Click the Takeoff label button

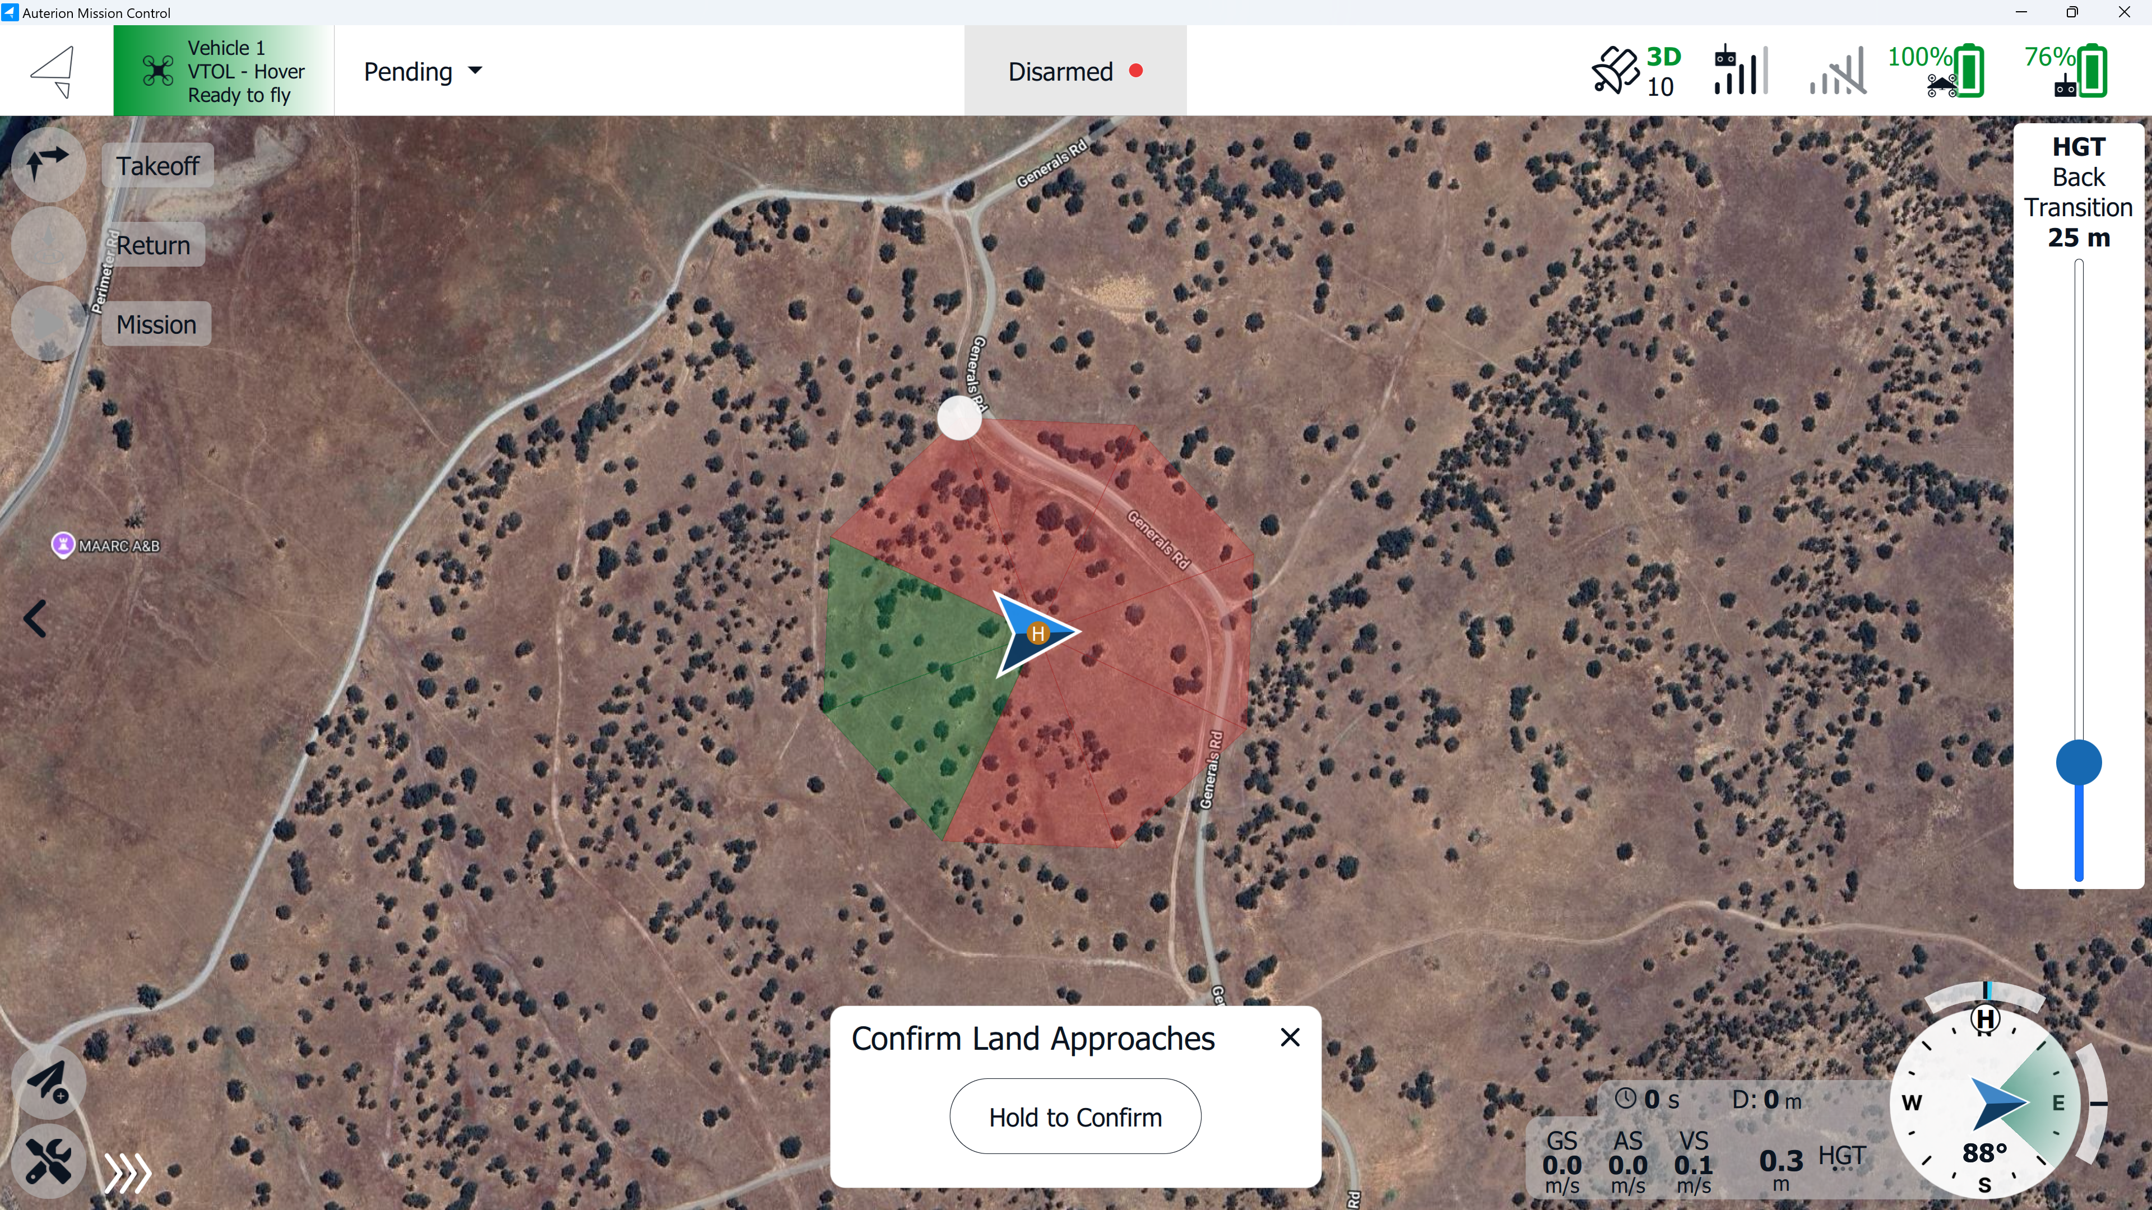[158, 165]
